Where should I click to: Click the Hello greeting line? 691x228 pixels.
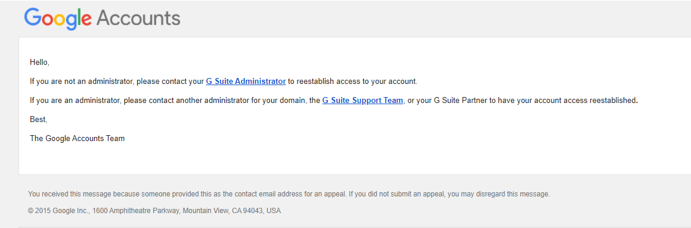40,63
